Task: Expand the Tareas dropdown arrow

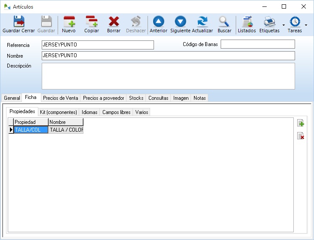Action: (x=306, y=25)
